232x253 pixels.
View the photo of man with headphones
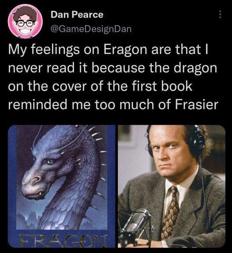(x=172, y=186)
